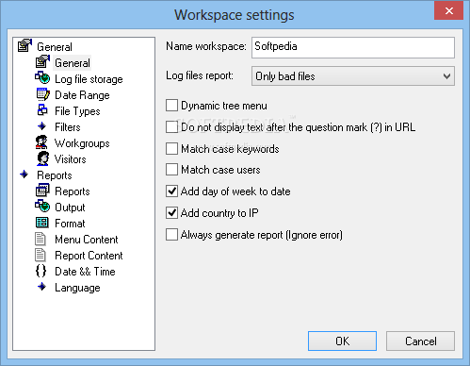Click the Language star icon
The image size is (470, 366).
point(41,287)
